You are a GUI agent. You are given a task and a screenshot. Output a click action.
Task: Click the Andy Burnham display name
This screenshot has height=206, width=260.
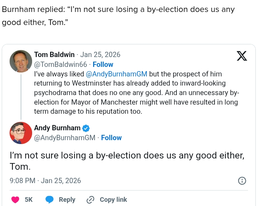click(x=57, y=128)
